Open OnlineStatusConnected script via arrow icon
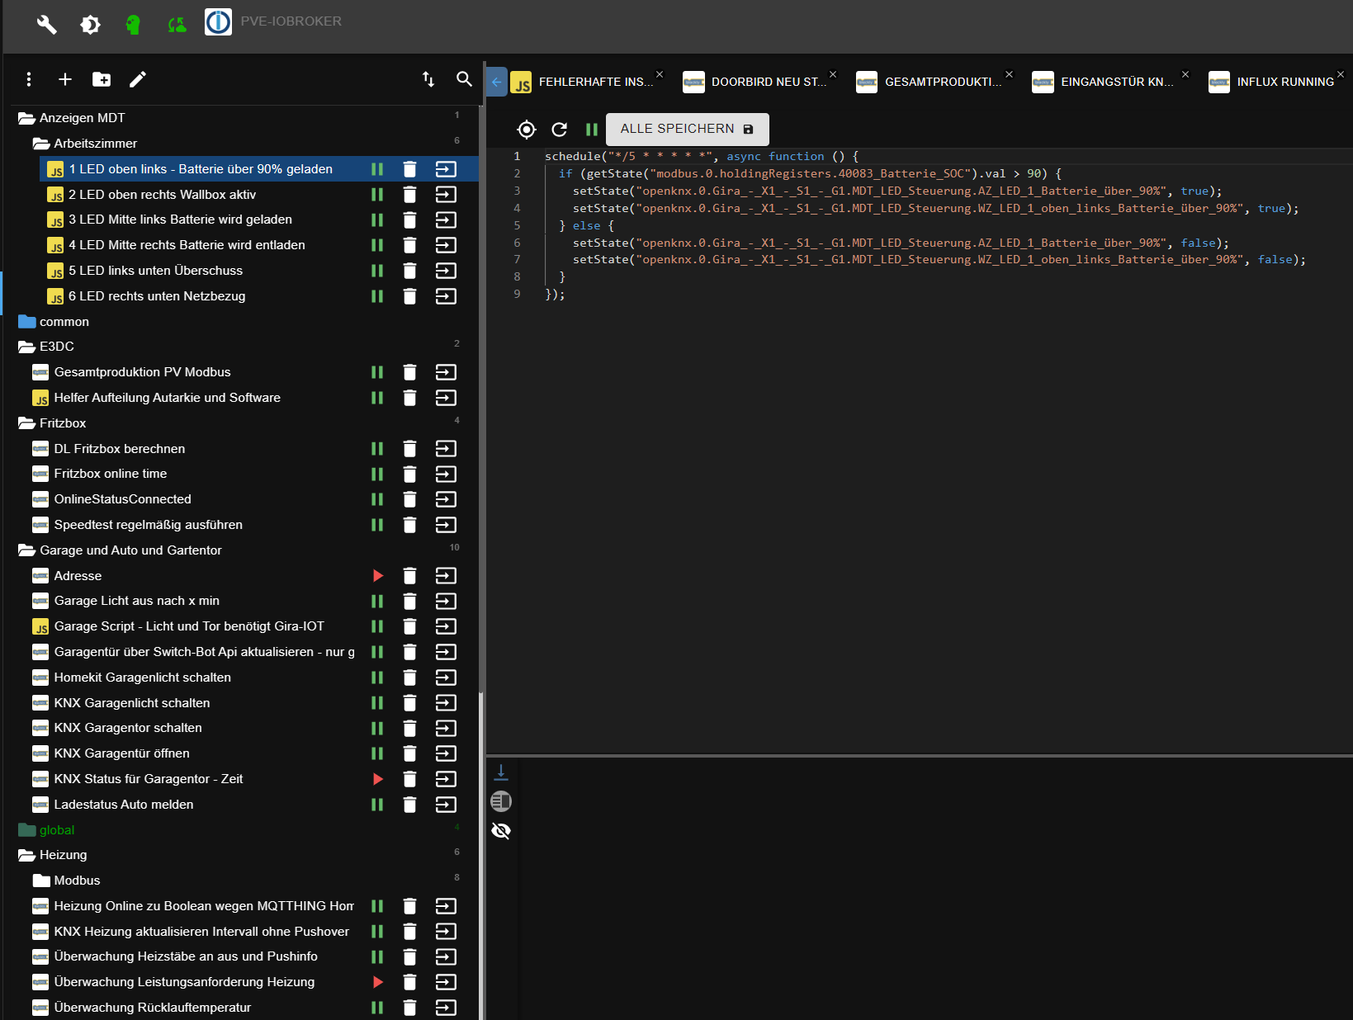 pos(446,499)
